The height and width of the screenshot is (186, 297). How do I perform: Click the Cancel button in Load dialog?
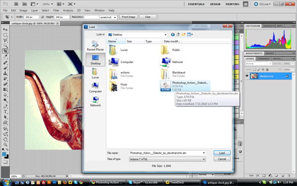click(222, 159)
